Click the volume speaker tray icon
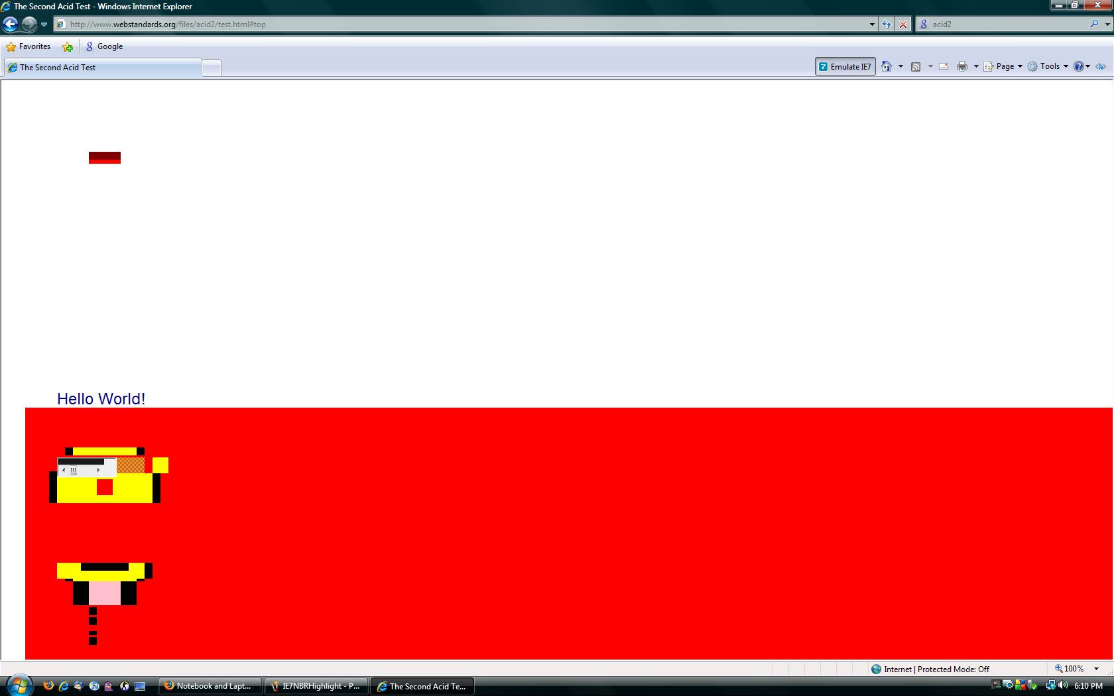1114x696 pixels. (x=1063, y=685)
